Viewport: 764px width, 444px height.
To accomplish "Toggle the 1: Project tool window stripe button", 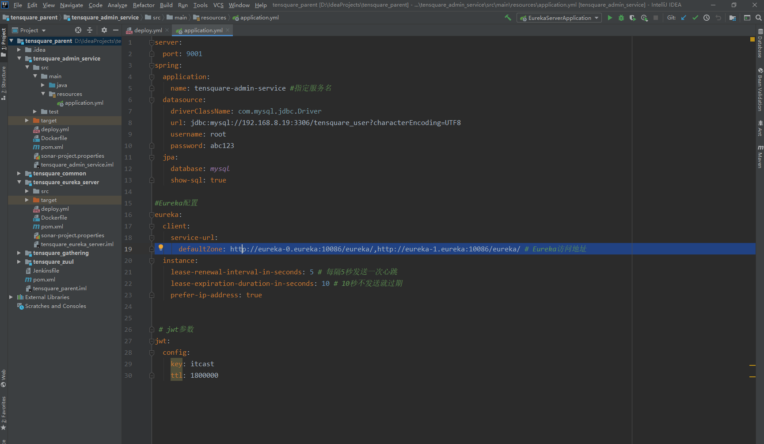I will tap(4, 42).
